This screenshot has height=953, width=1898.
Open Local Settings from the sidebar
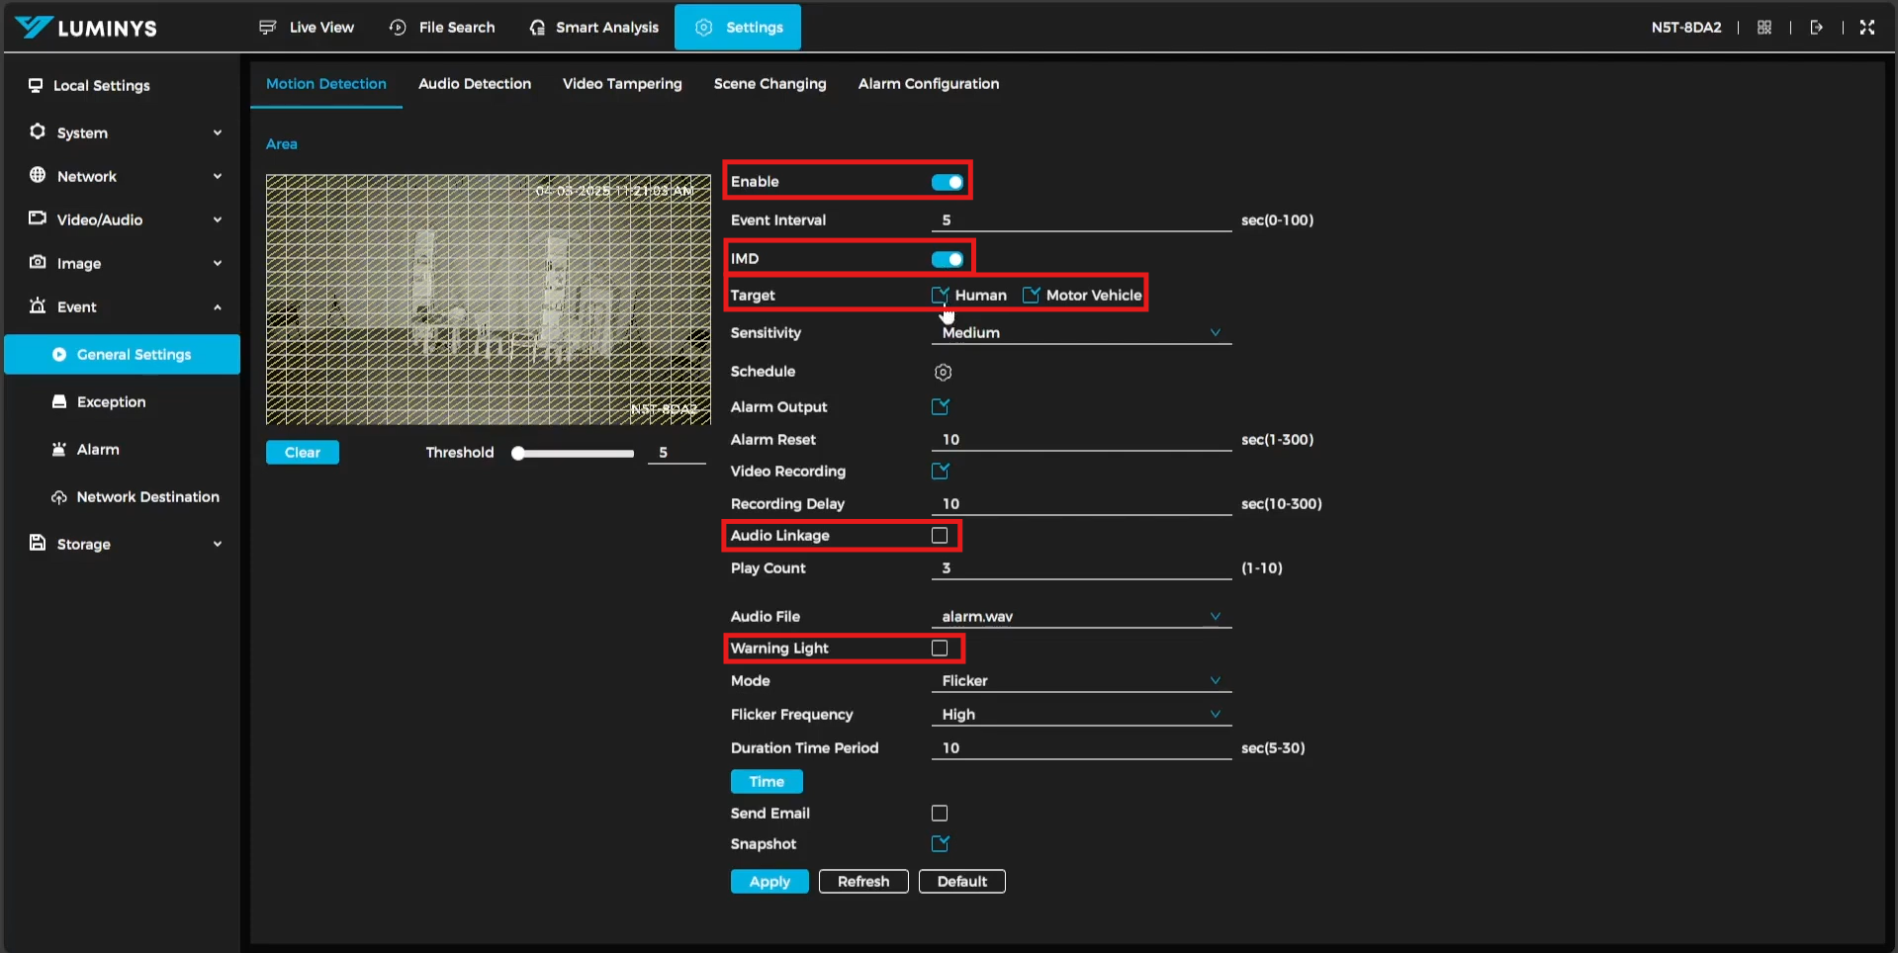point(101,86)
